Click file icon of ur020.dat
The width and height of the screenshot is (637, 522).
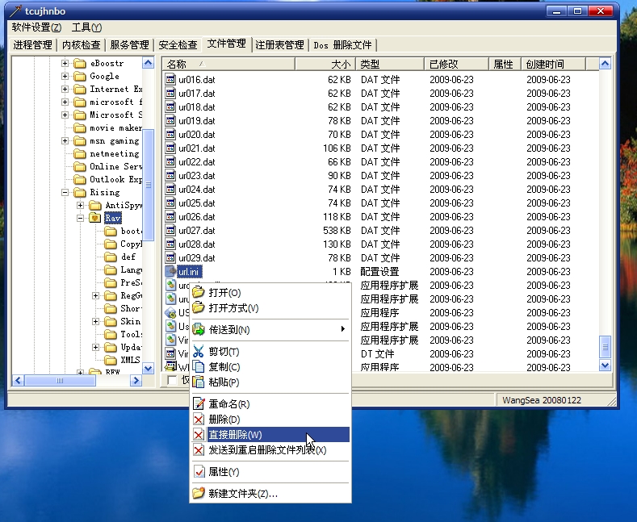coord(170,135)
